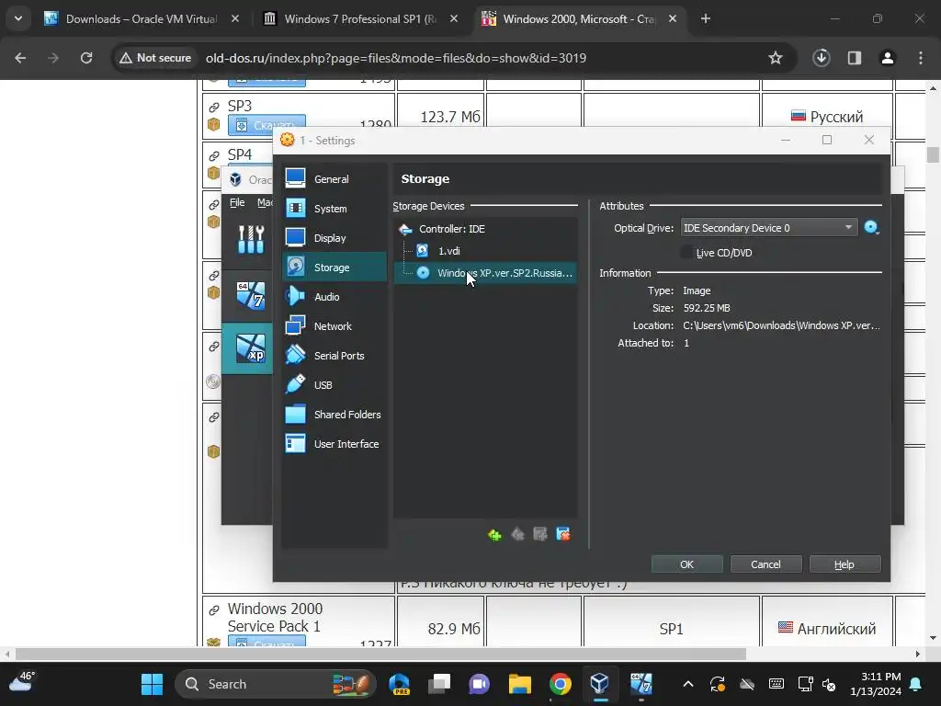Select the Windows 7 VM icon in VirtualBox Manager

point(251,295)
